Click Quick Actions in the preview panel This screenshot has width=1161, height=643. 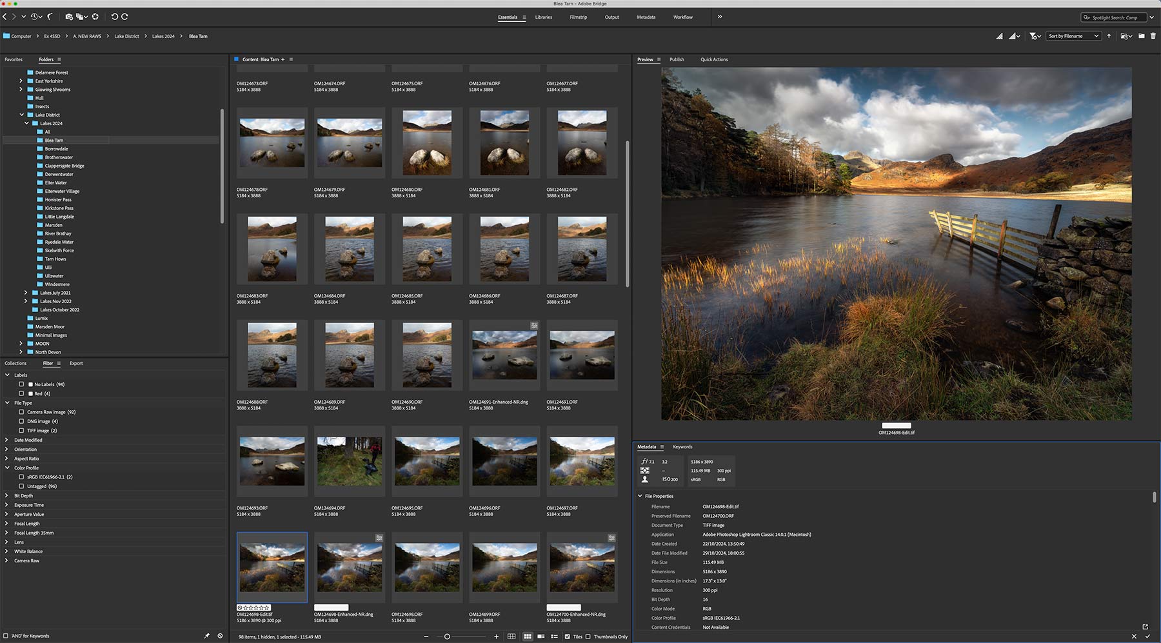pyautogui.click(x=714, y=59)
